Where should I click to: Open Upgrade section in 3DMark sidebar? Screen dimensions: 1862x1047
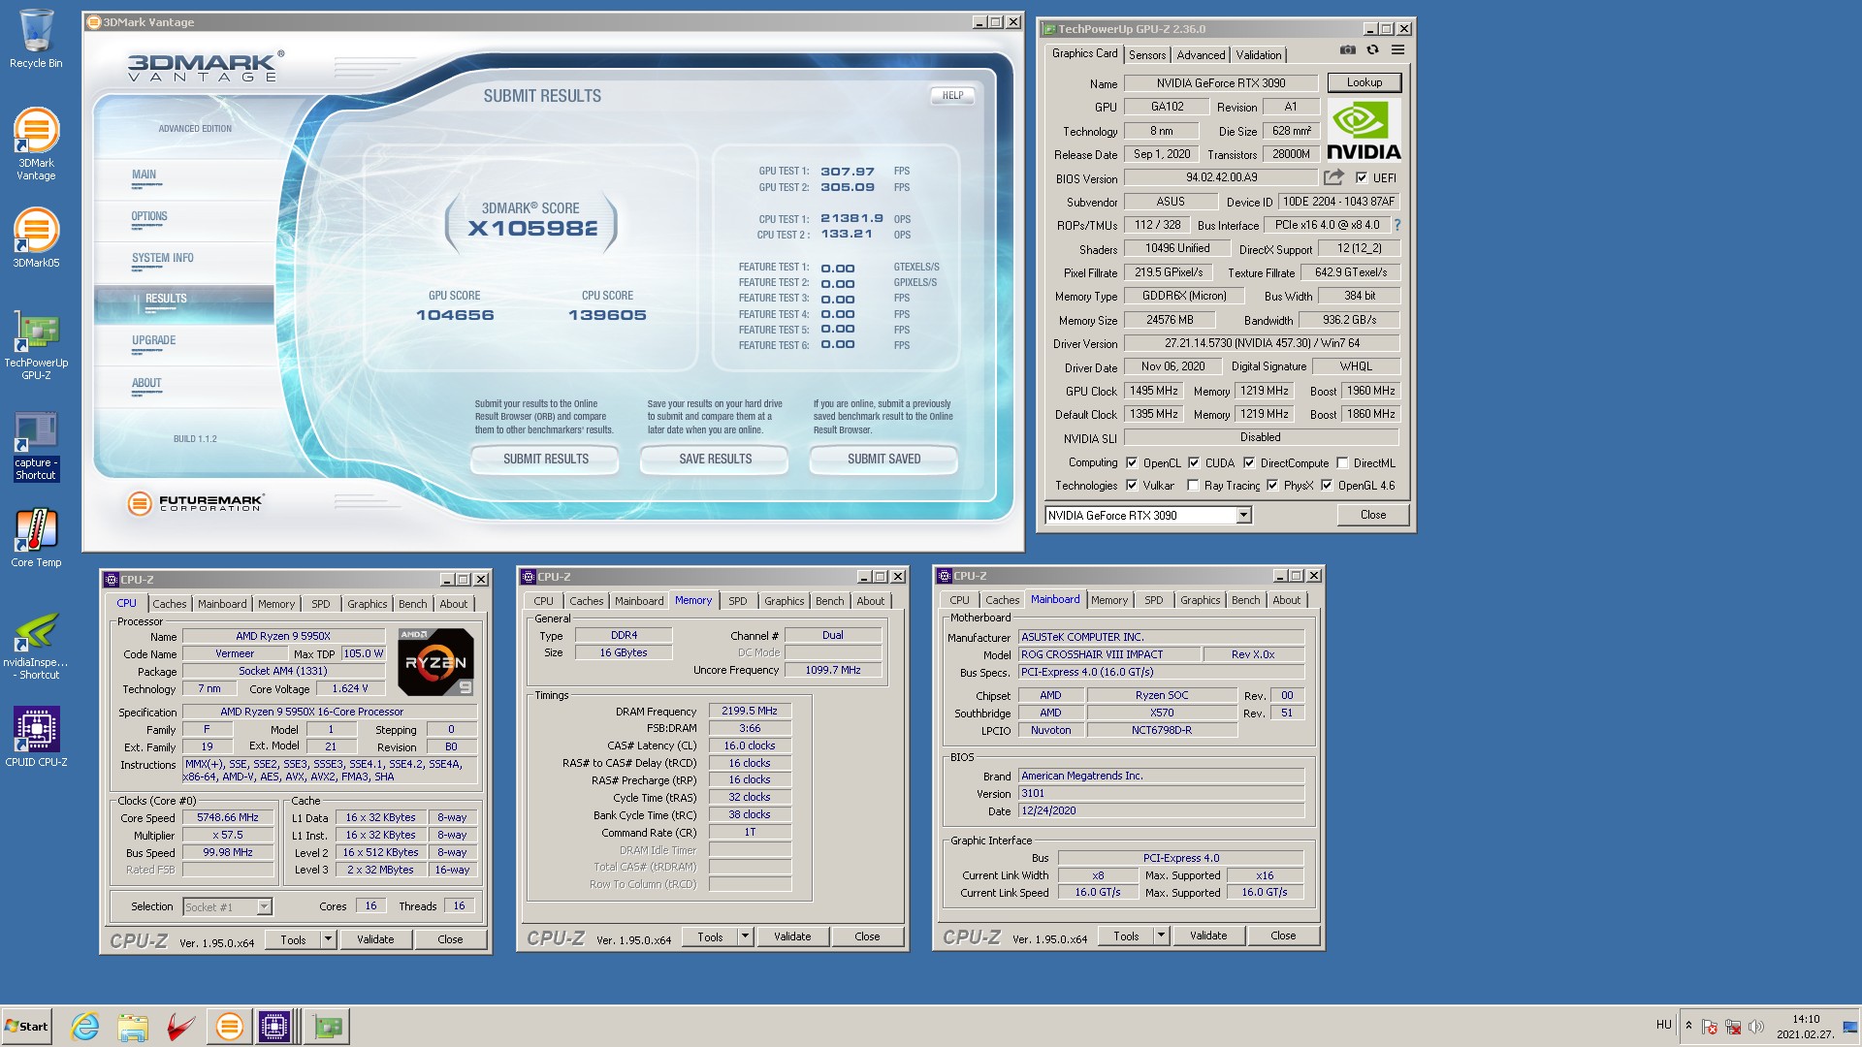pos(154,340)
